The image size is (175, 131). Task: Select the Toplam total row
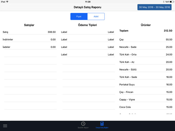click(x=146, y=31)
